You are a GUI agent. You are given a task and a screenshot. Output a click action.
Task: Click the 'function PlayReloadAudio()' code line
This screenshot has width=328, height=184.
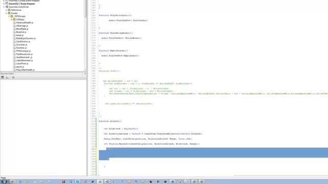(x=116, y=33)
